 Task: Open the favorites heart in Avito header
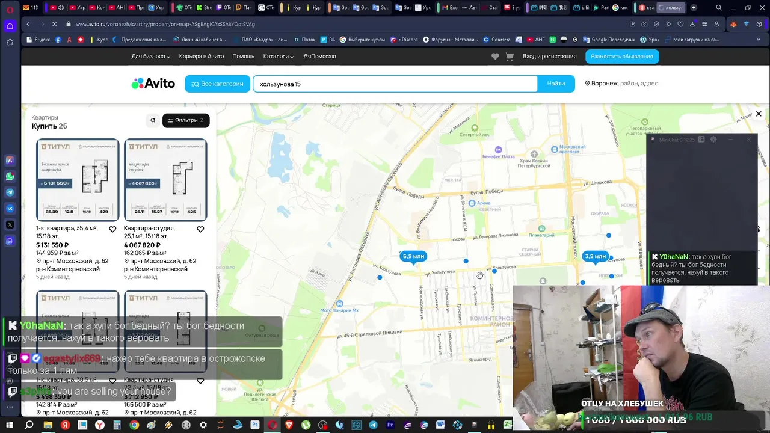495,57
